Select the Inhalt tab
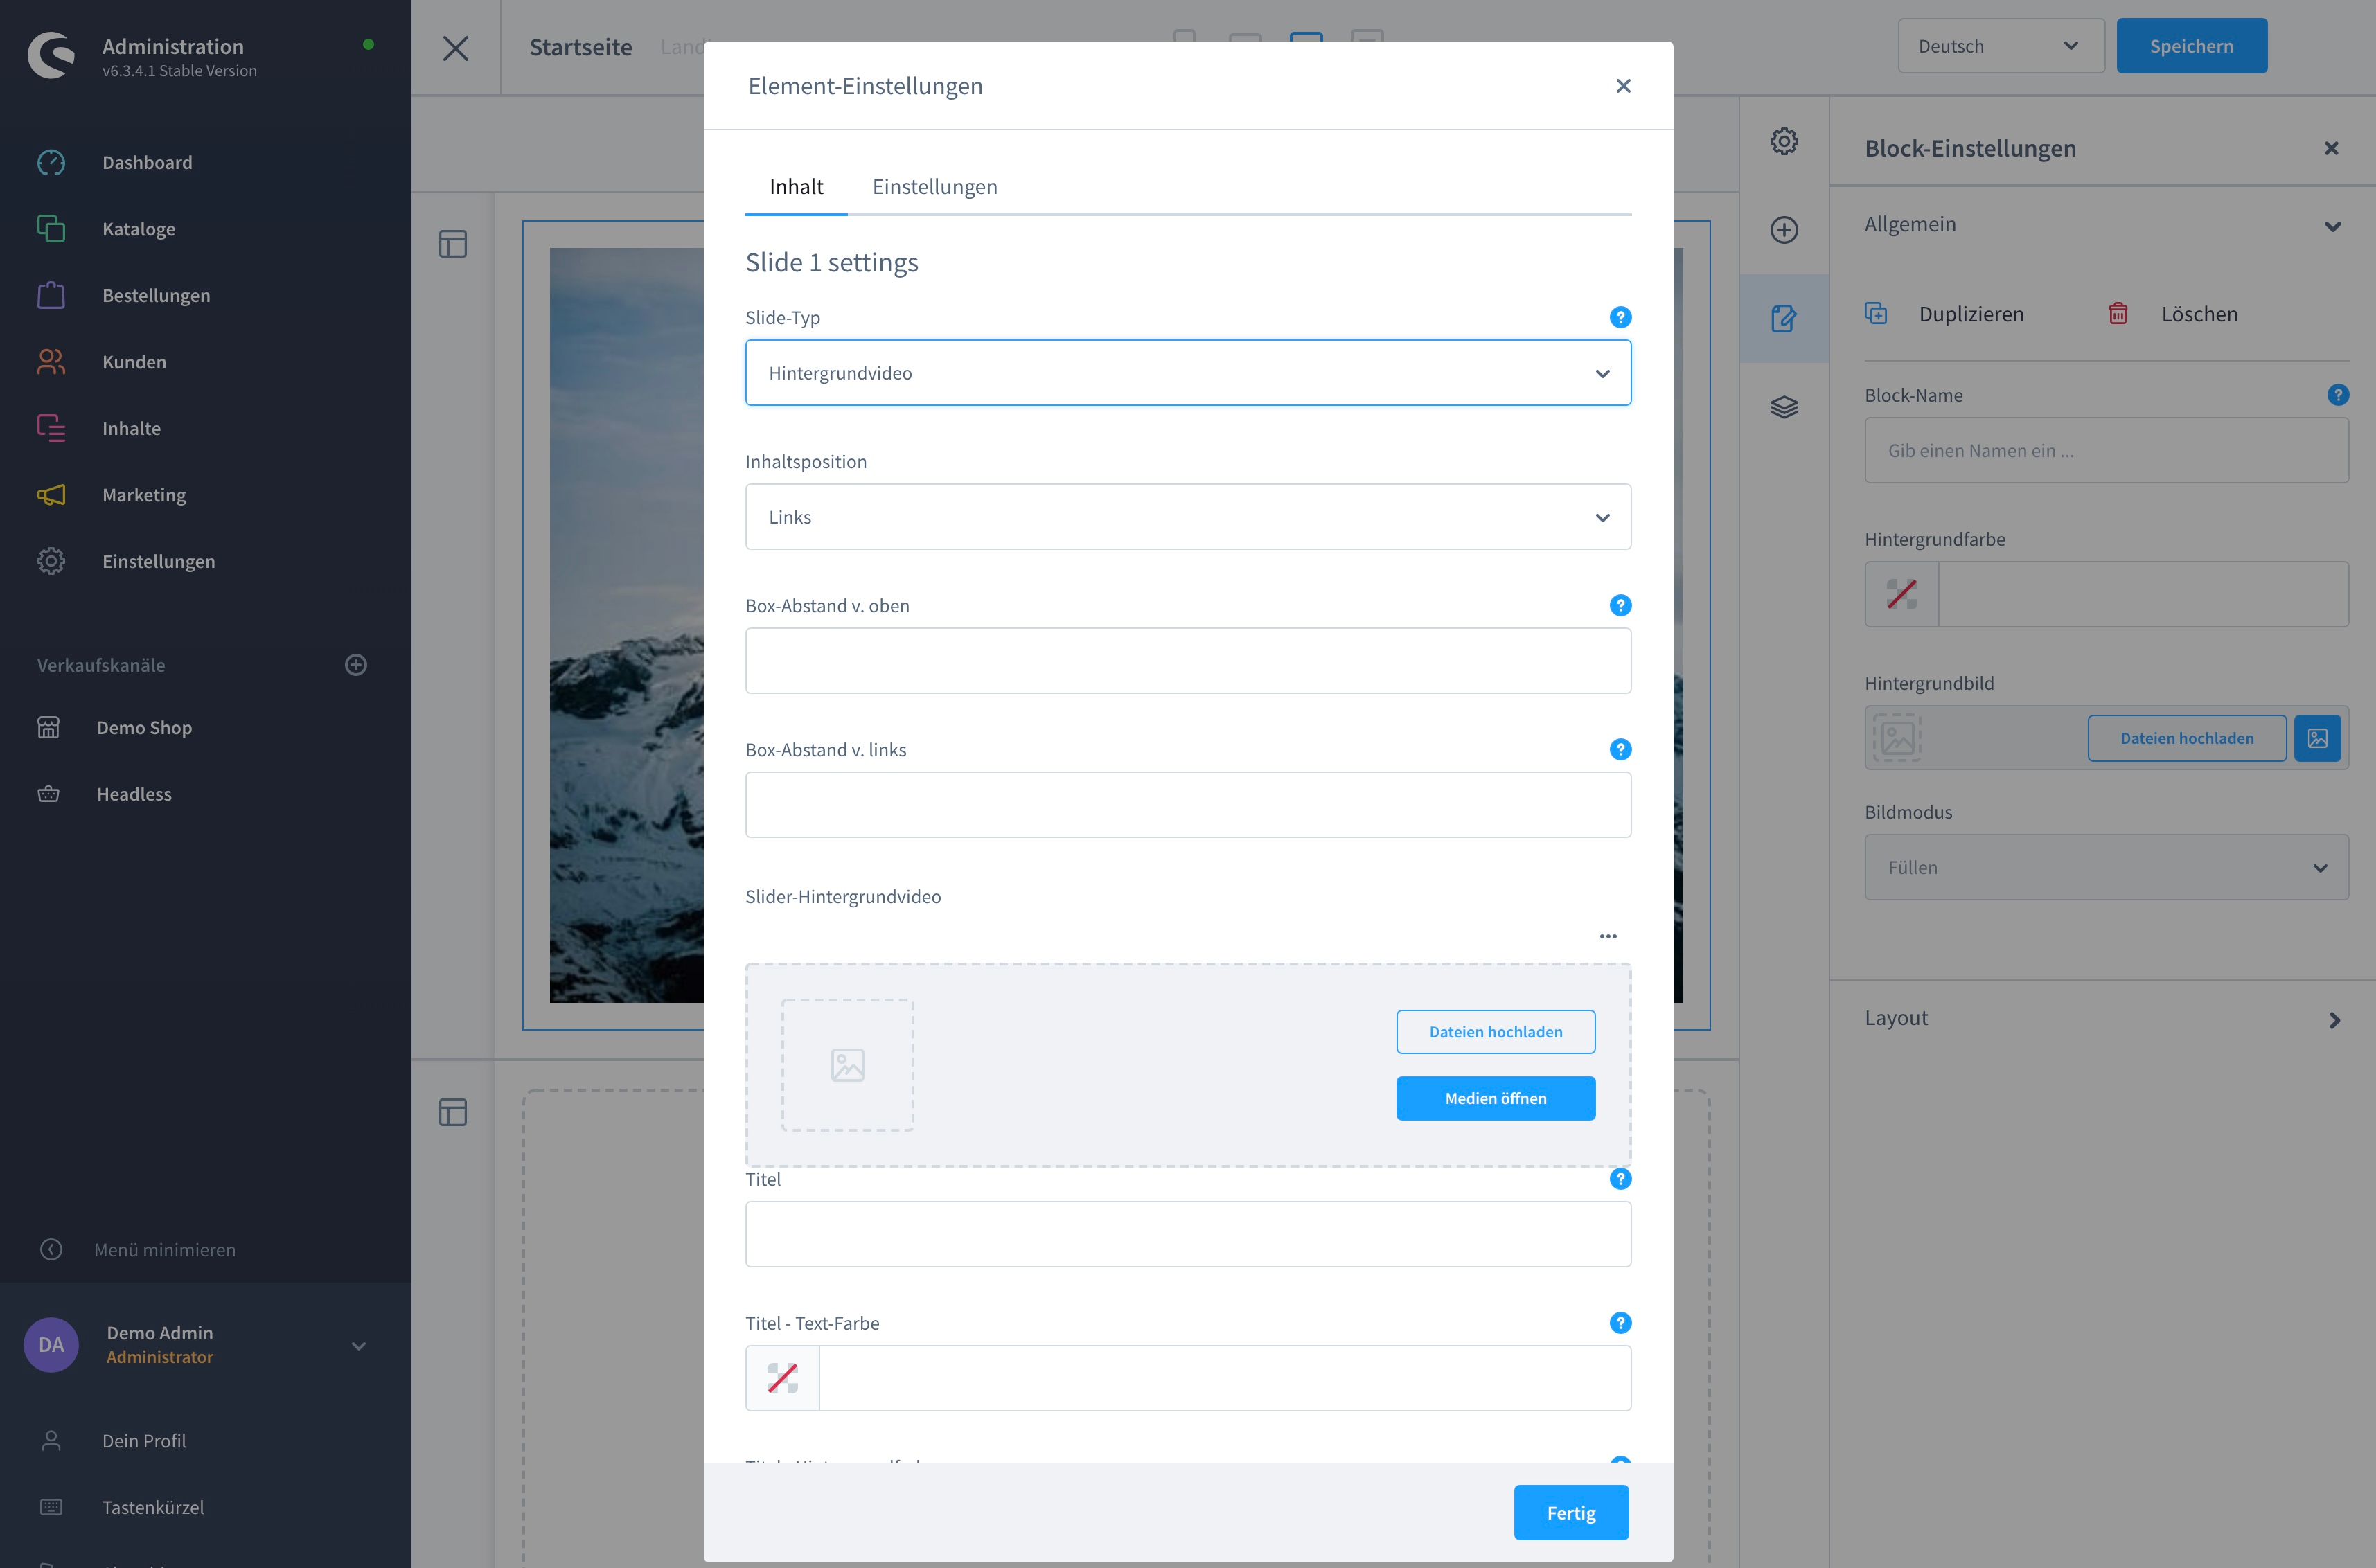Viewport: 2376px width, 1568px height. pyautogui.click(x=796, y=187)
